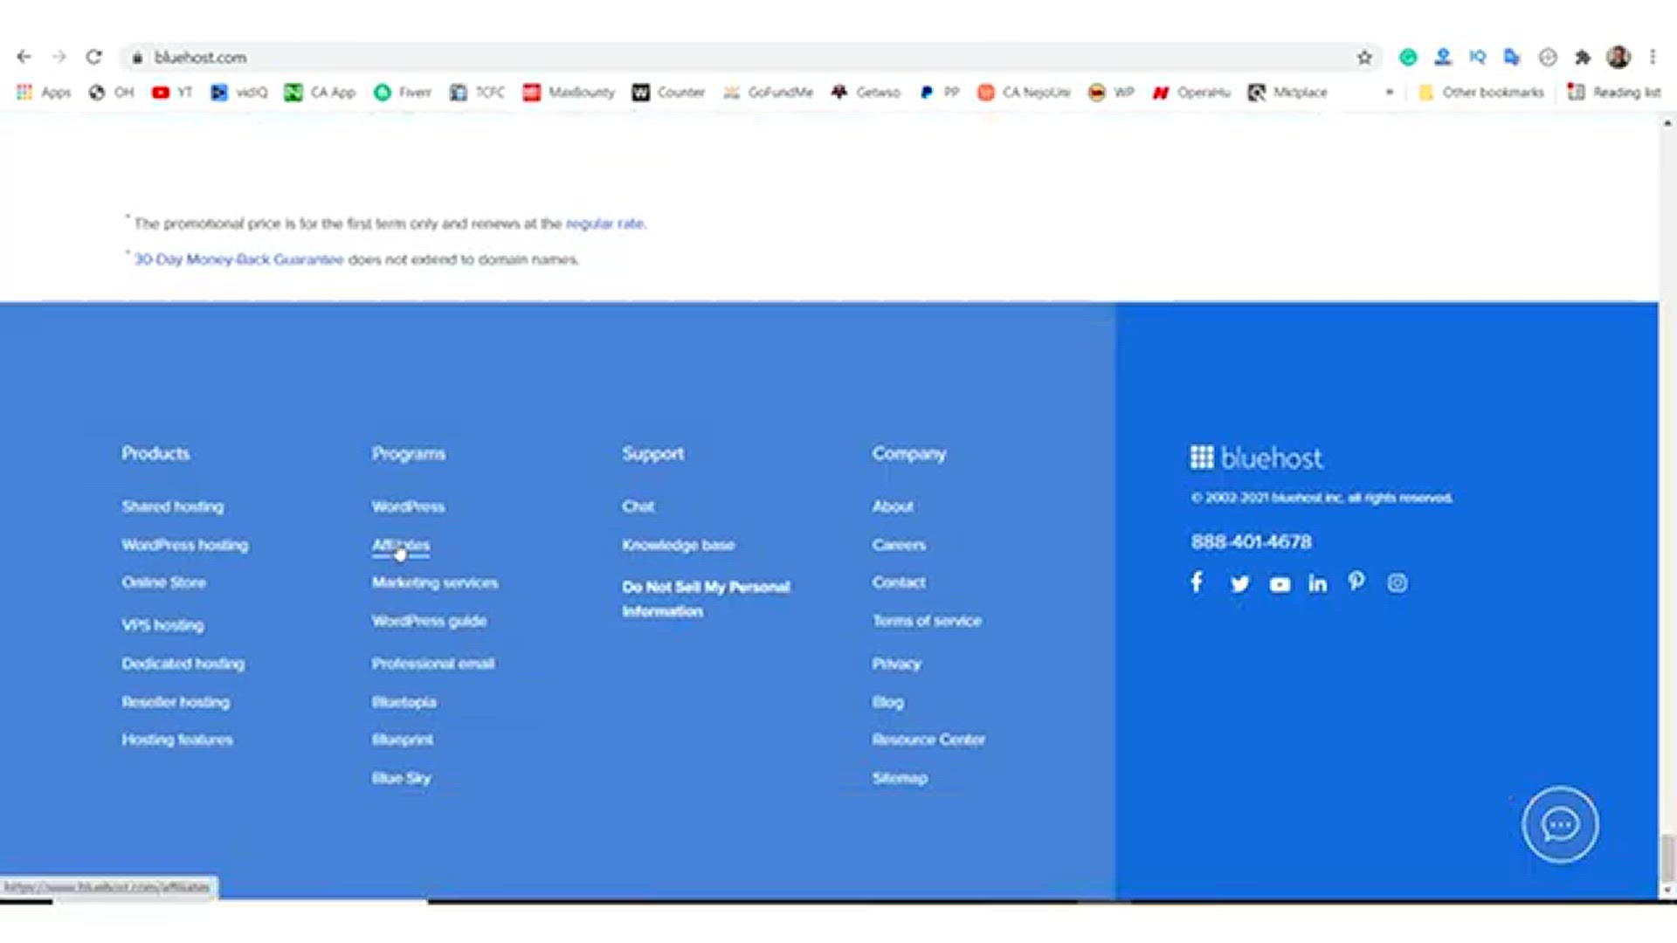1677x943 pixels.
Task: Open the Mktplace bookmark
Action: click(1287, 92)
